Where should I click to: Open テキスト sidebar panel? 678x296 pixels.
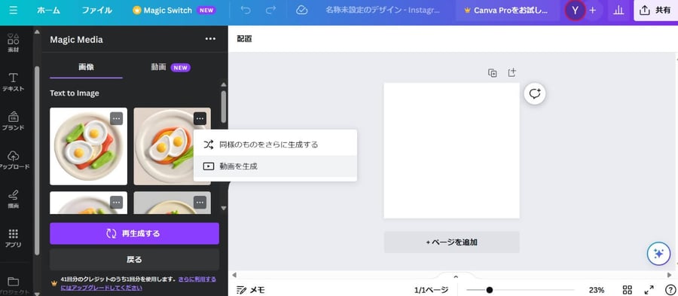[x=14, y=82]
